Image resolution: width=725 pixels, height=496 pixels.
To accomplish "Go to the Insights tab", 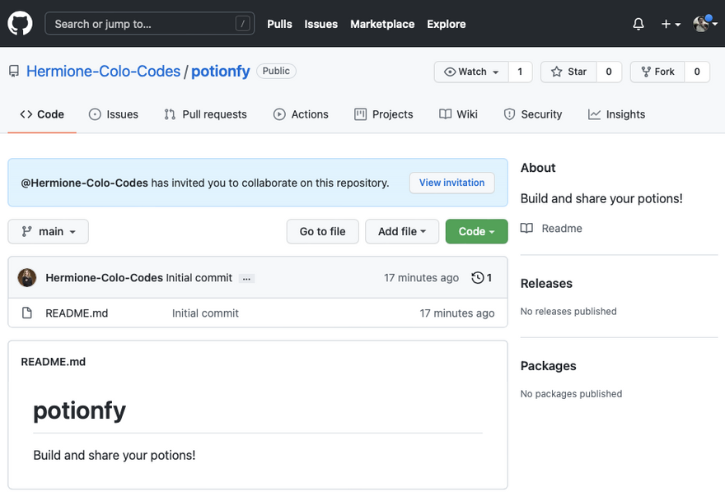I will pyautogui.click(x=616, y=114).
